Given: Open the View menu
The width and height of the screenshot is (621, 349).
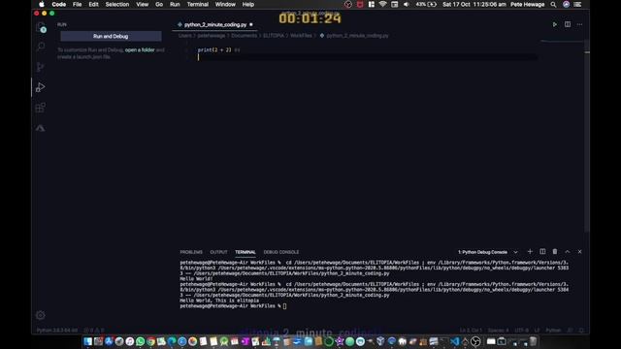Looking at the screenshot, I should tap(143, 4).
